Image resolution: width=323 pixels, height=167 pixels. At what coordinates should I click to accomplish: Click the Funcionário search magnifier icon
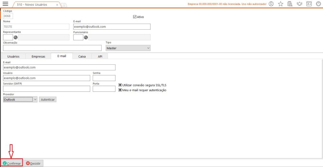tap(86, 37)
